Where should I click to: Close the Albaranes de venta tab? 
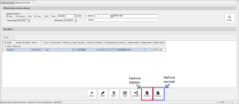pos(33,3)
